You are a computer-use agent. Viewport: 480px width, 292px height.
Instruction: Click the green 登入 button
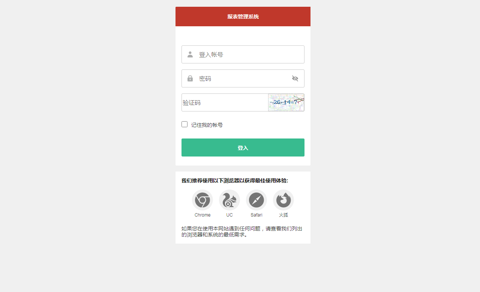243,148
